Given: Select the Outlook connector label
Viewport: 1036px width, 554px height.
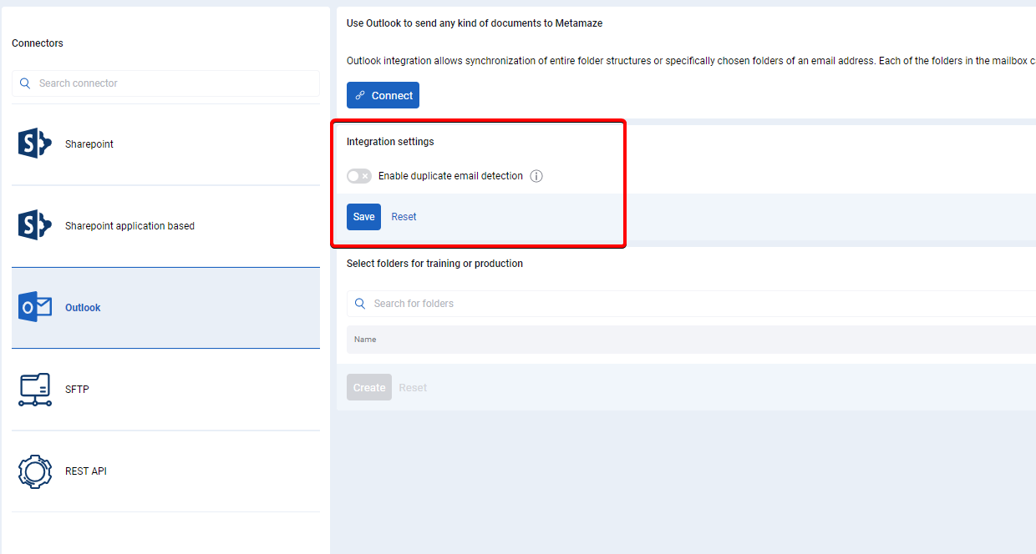Looking at the screenshot, I should (x=83, y=308).
